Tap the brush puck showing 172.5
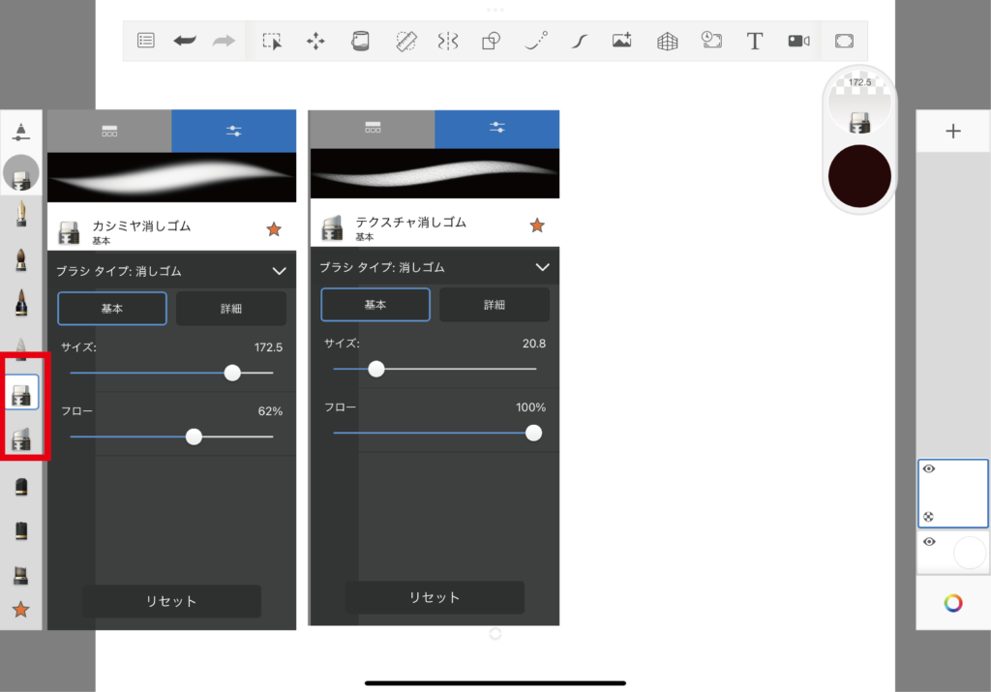The image size is (991, 692). click(859, 105)
